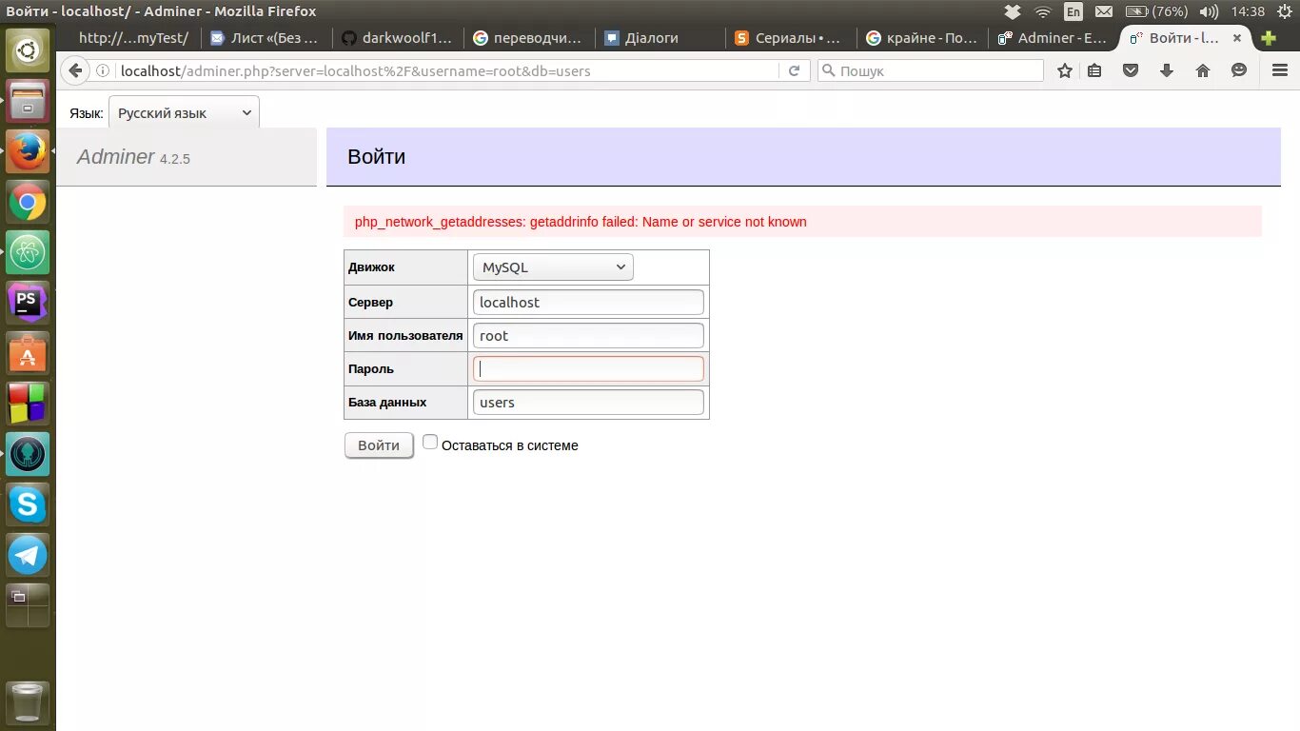
Task: Open Ubuntu Dash from the launcher
Action: point(28,50)
